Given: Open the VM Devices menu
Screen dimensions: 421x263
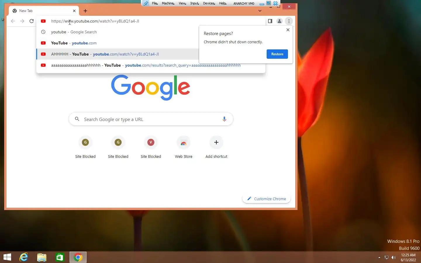Looking at the screenshot, I should click(209, 3).
